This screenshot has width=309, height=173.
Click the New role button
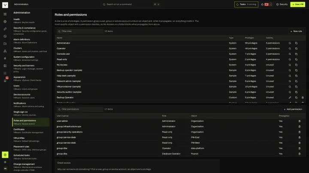pos(296,31)
